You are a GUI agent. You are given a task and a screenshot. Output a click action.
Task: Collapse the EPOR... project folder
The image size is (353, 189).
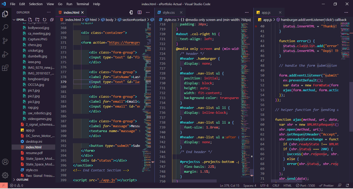click(x=20, y=20)
